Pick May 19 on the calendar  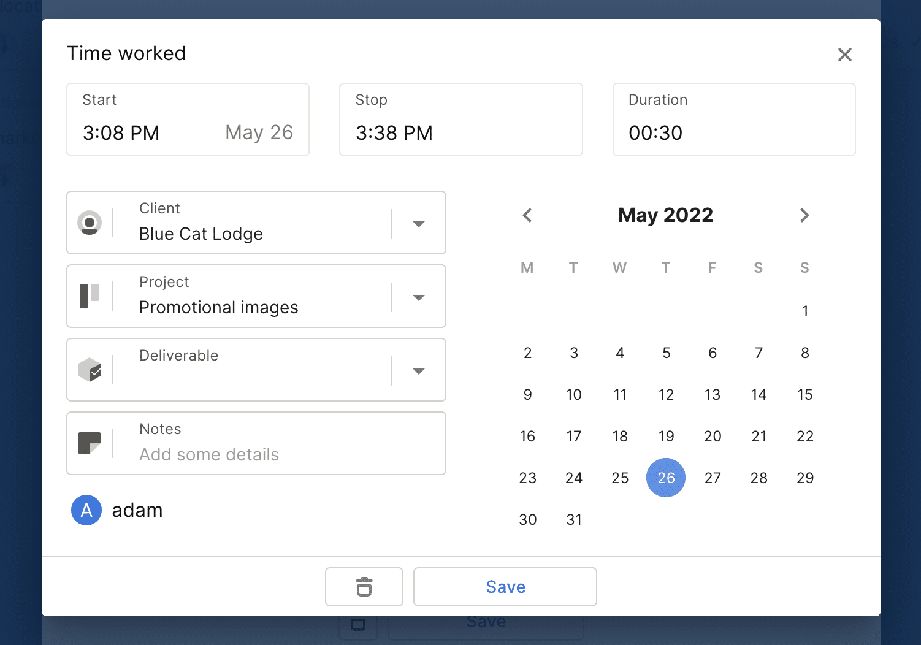pyautogui.click(x=666, y=436)
